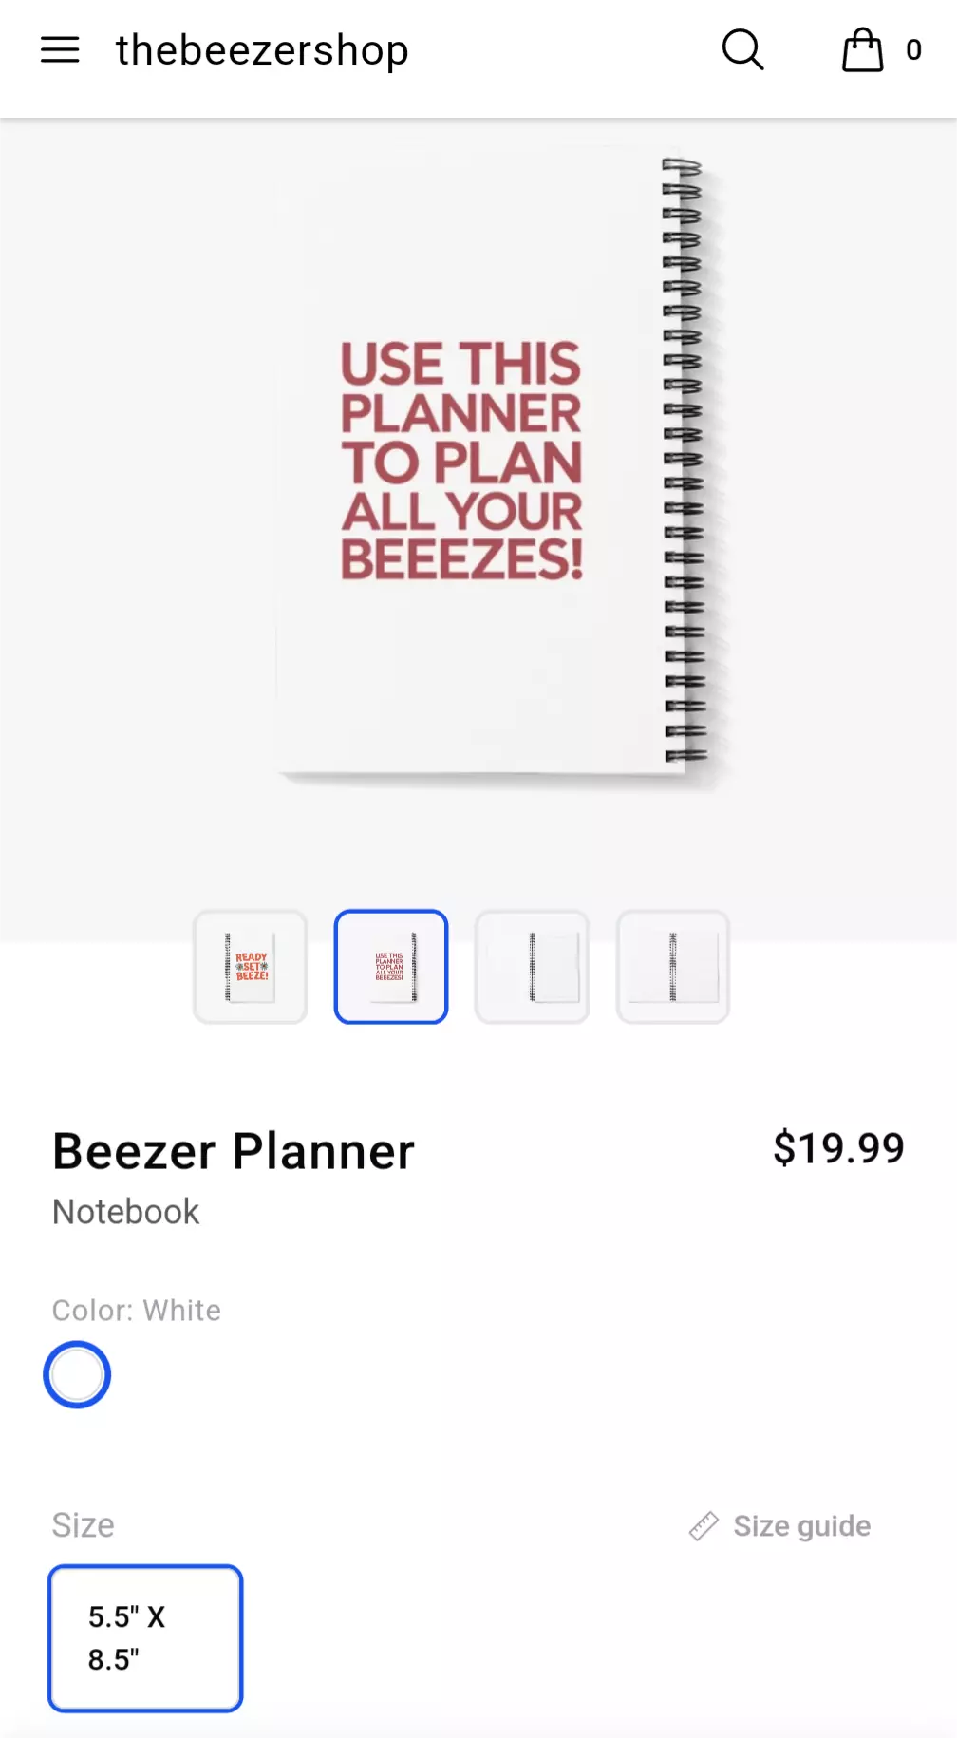Viewport: 957px width, 1738px height.
Task: Click the main planner product image
Action: pyautogui.click(x=478, y=465)
